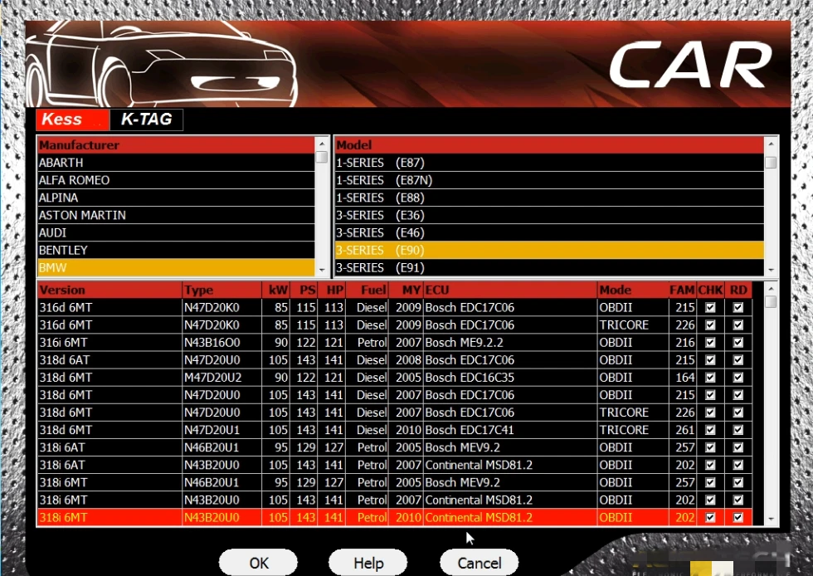
Task: Toggle CHK checkbox for 316d 6MT OBDII row
Action: point(710,307)
